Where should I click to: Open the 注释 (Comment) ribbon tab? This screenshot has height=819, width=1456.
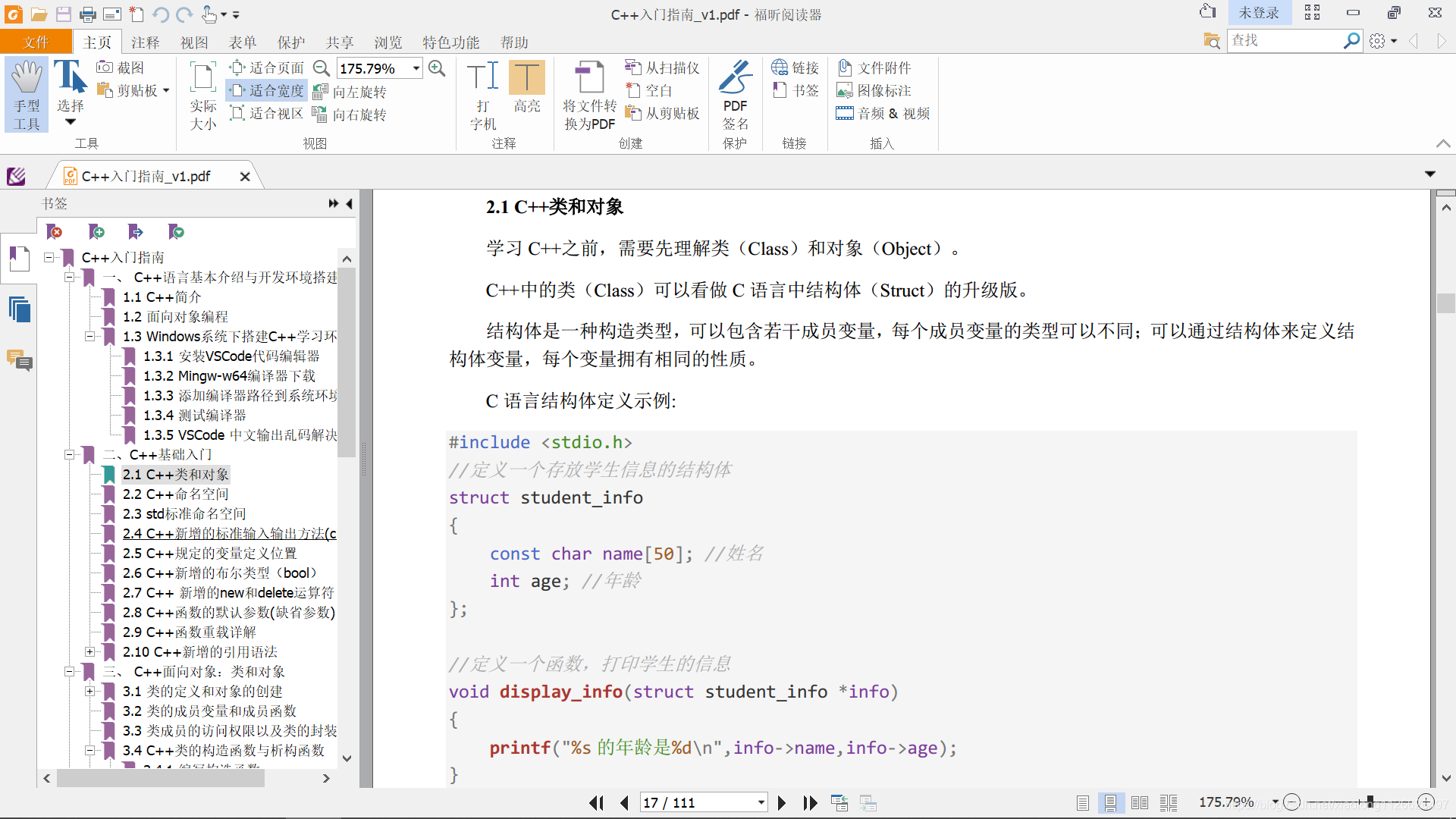click(145, 42)
